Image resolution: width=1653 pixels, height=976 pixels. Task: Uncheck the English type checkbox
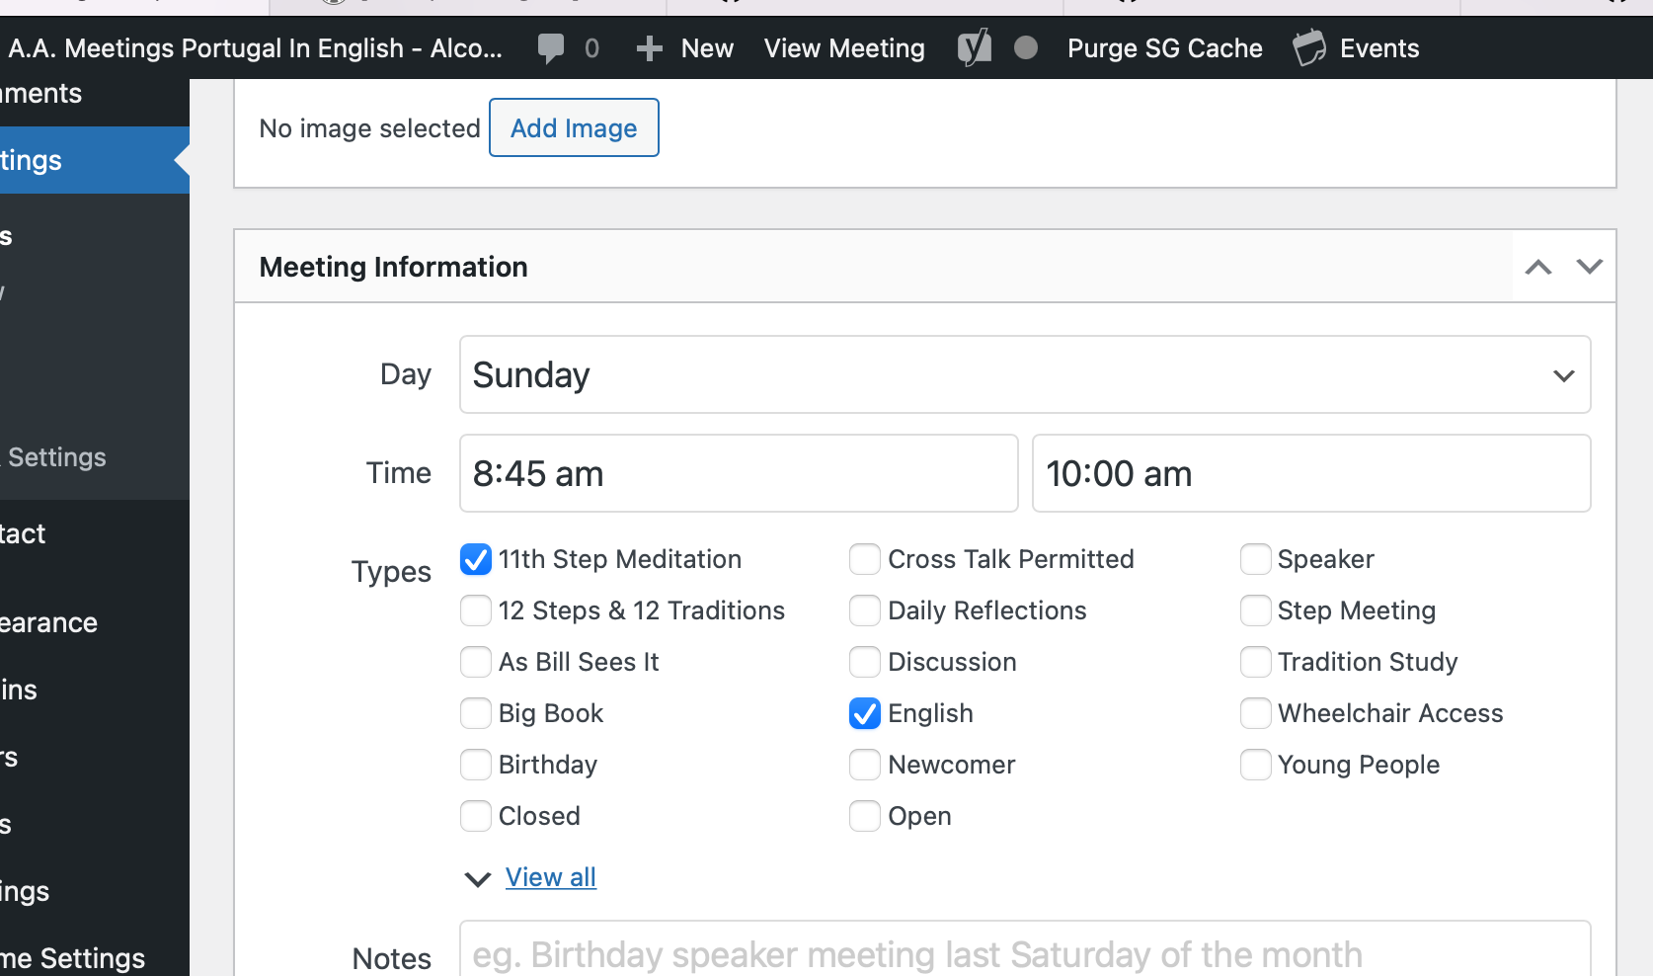pos(865,713)
